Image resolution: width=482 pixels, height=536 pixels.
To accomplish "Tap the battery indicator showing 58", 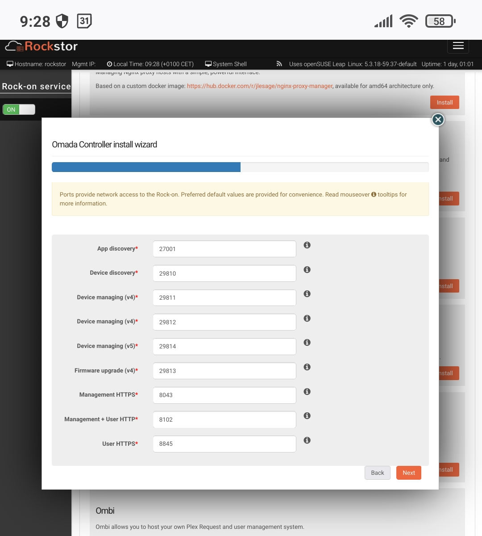I will [x=440, y=21].
